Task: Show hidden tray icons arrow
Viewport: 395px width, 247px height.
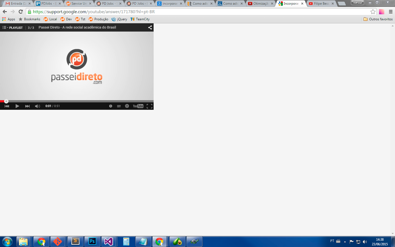Action: (345, 242)
